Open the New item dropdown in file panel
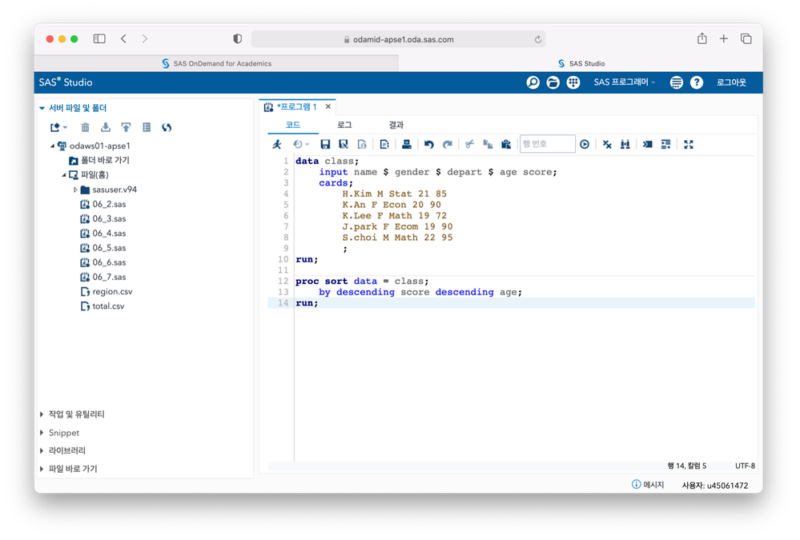The image size is (800, 540). 58,127
